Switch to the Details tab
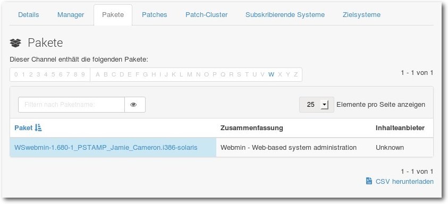 (x=29, y=15)
